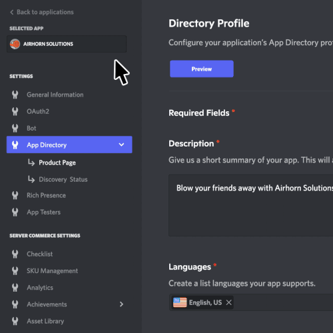Screen dimensions: 333x333
Task: Click the wrench icon beside App Testers
Action: (x=15, y=212)
